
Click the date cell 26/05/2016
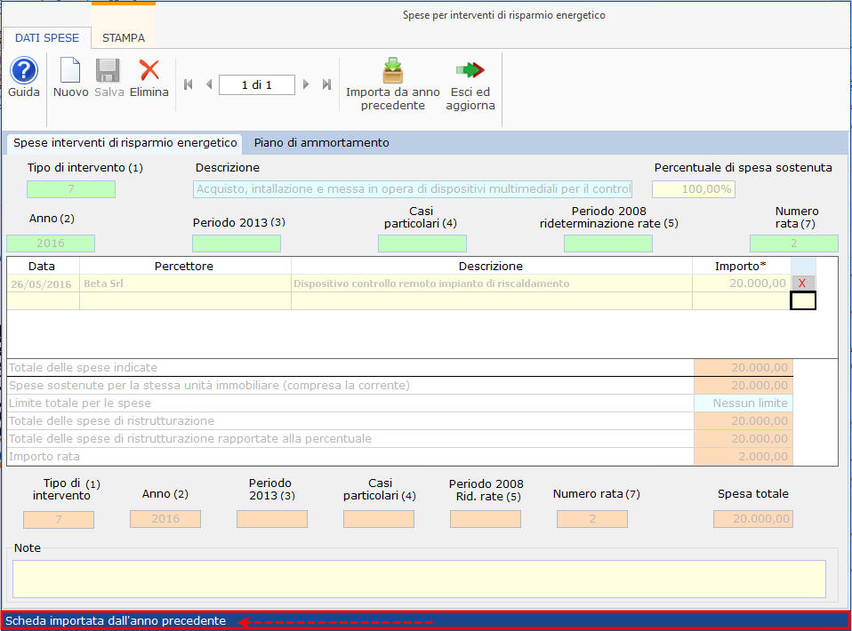click(x=44, y=284)
